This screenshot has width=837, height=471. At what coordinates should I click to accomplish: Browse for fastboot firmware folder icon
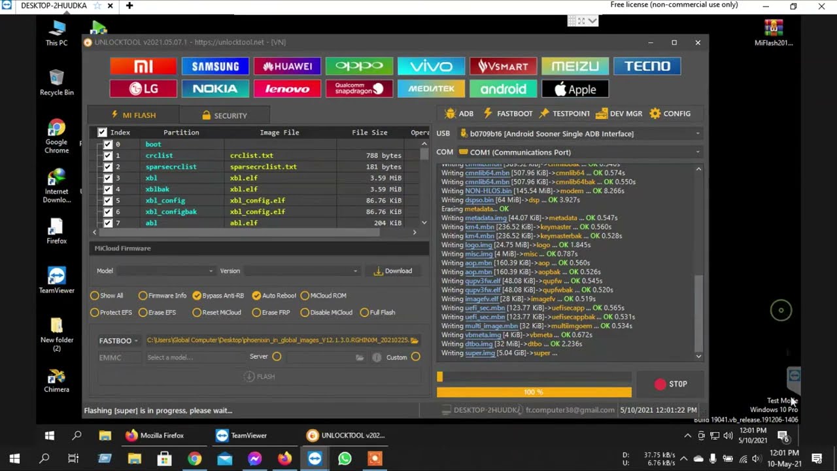415,340
